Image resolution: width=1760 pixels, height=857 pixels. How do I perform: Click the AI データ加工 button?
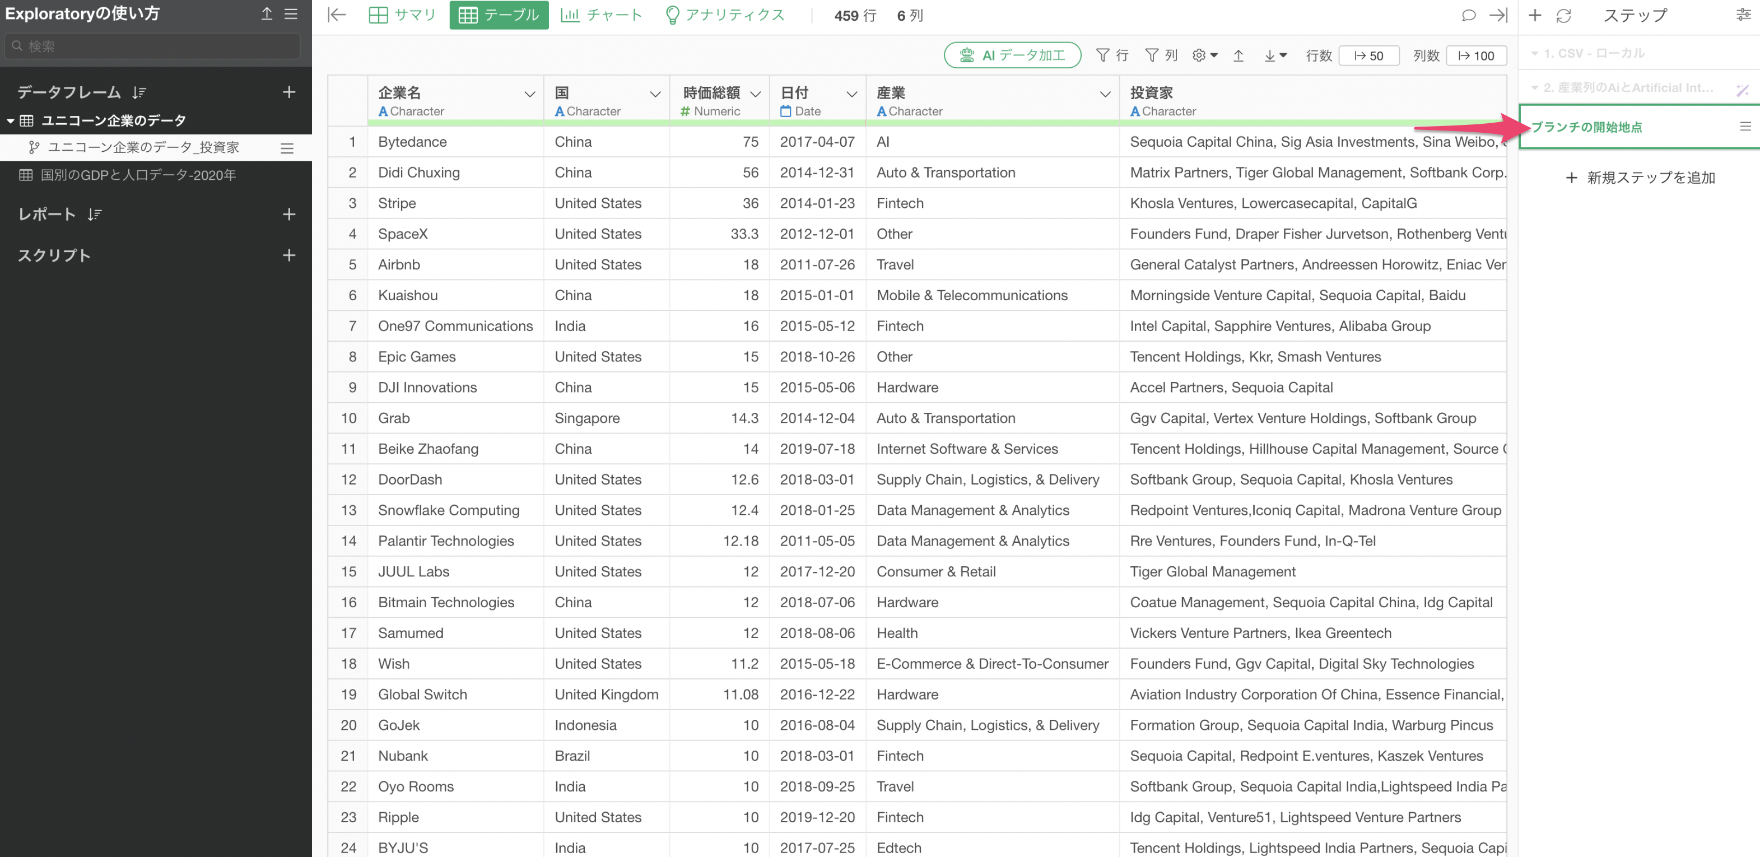1013,55
